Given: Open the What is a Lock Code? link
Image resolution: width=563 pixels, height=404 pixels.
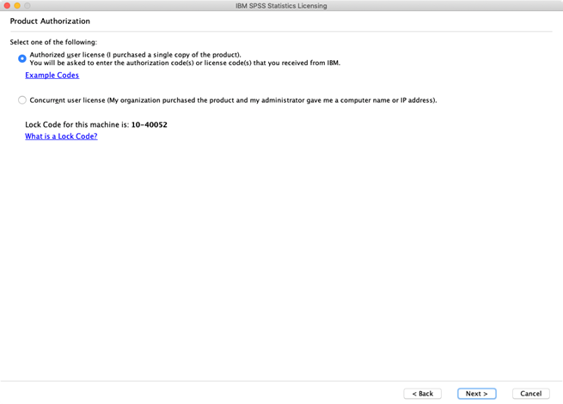Looking at the screenshot, I should (61, 136).
